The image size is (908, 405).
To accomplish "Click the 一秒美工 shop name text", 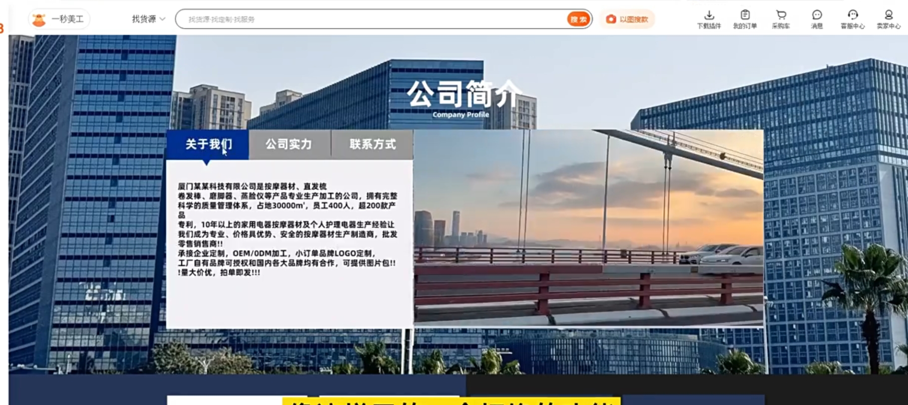I will 68,19.
